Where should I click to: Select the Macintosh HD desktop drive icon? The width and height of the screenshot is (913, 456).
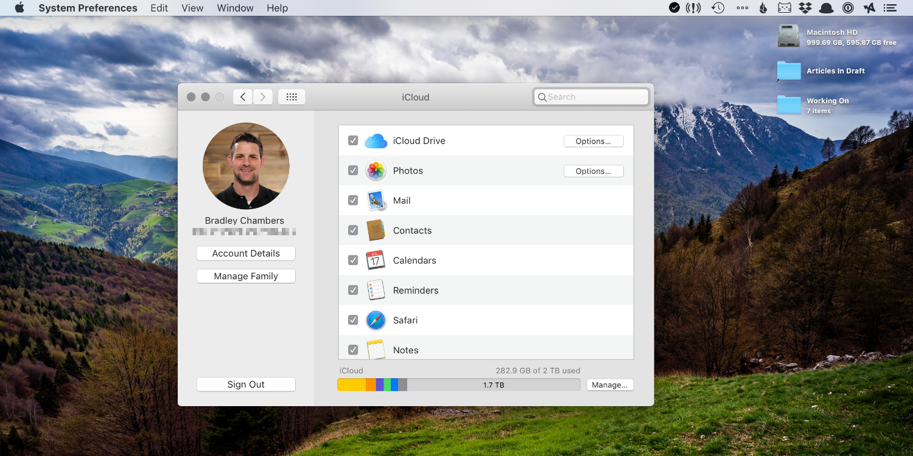(x=789, y=36)
